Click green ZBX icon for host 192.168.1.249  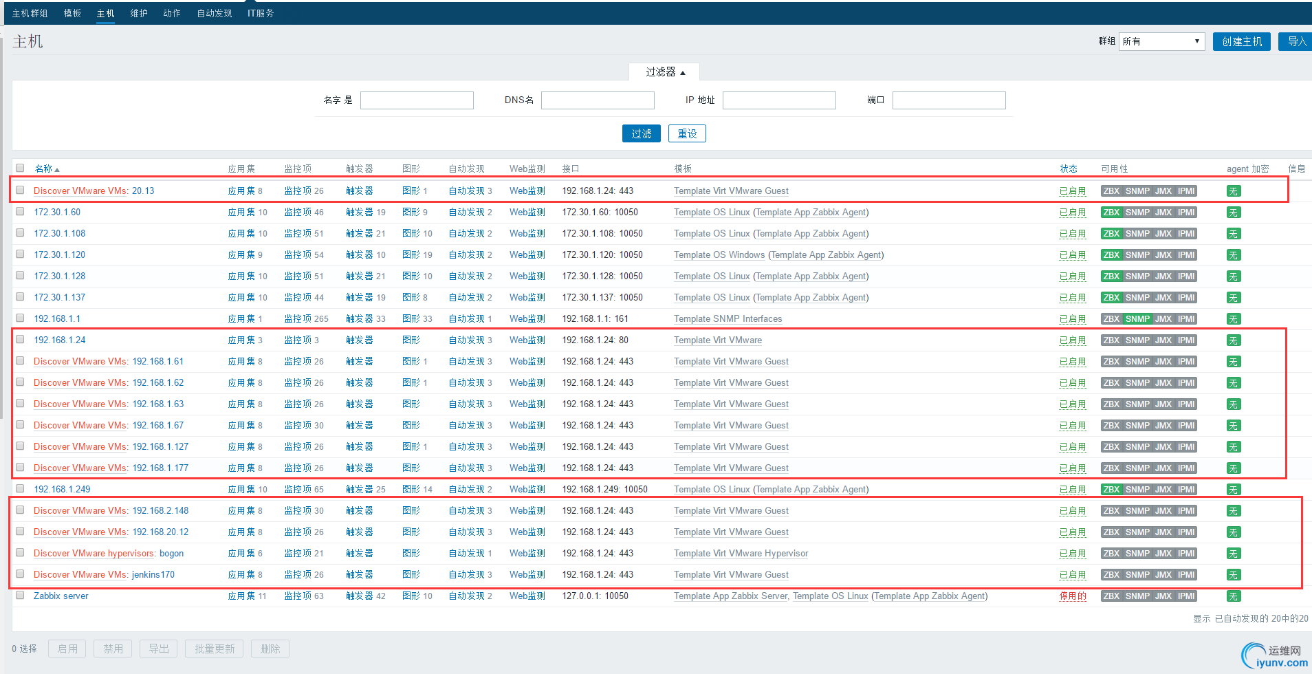click(1111, 489)
